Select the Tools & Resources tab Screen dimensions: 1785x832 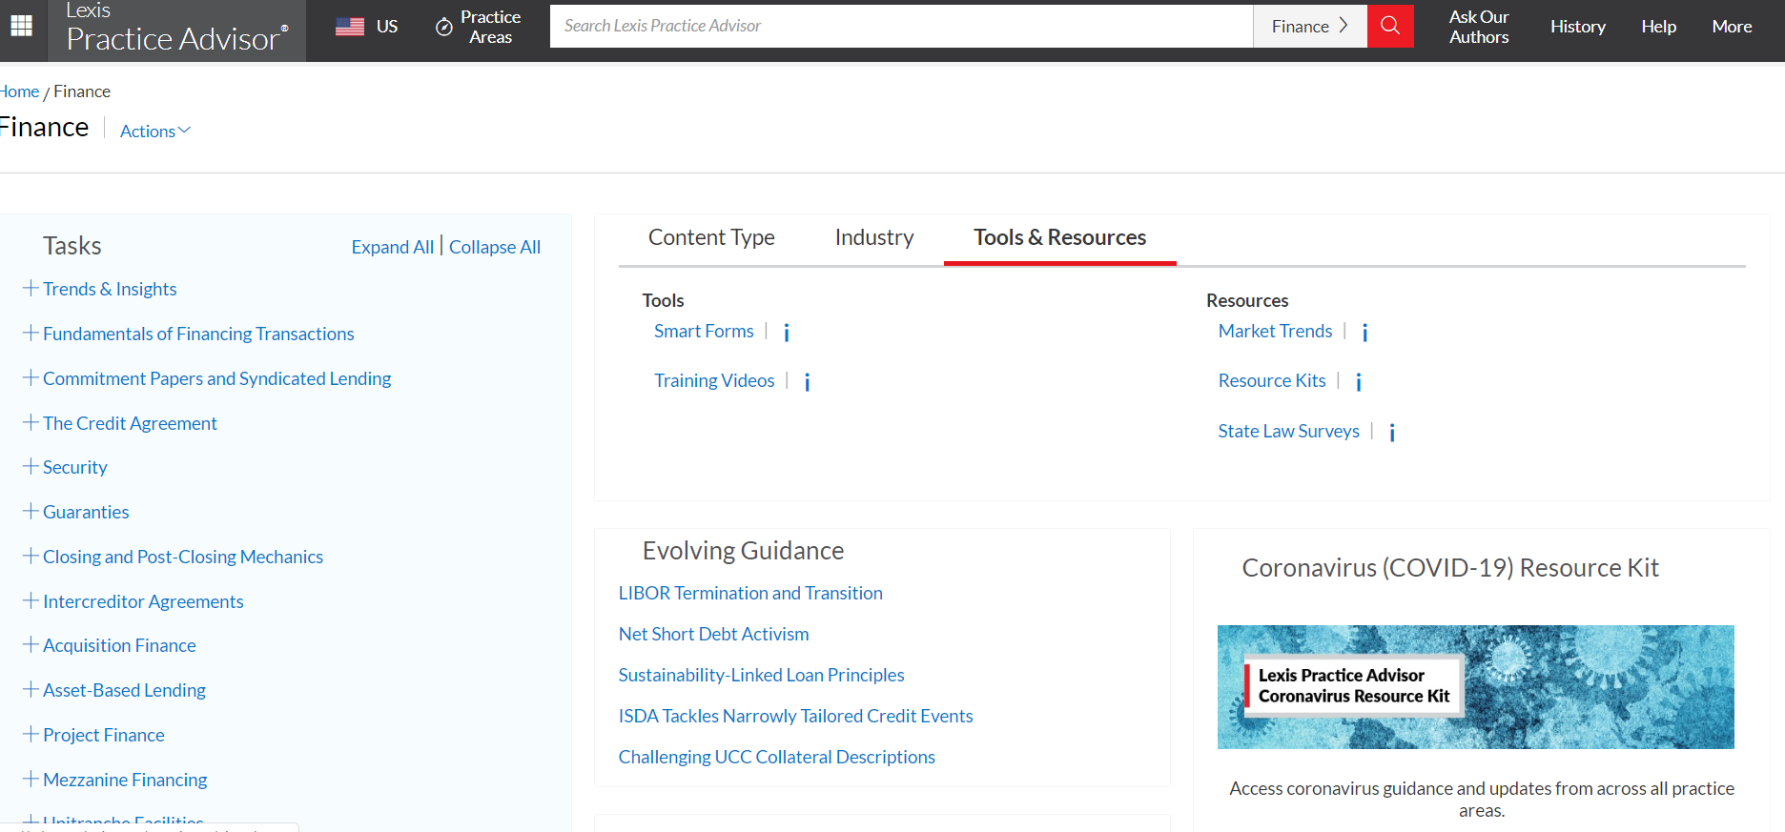pos(1059,237)
